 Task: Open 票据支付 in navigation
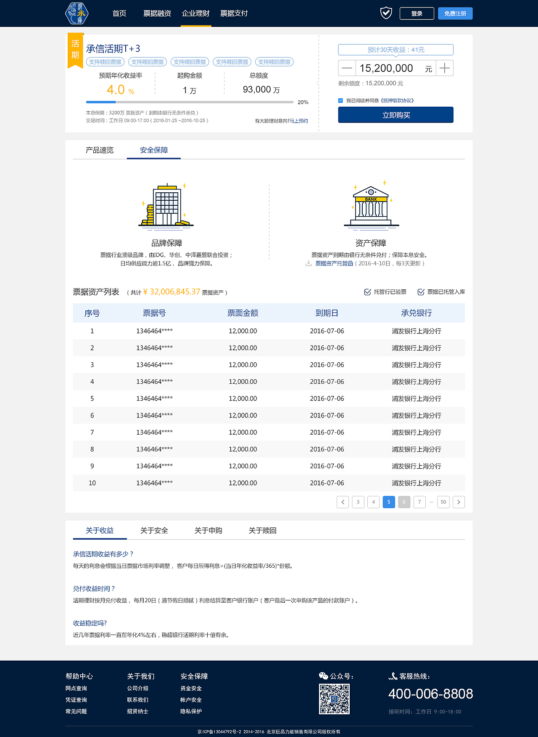point(234,13)
